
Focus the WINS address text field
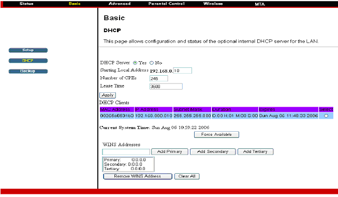[x=126, y=152]
